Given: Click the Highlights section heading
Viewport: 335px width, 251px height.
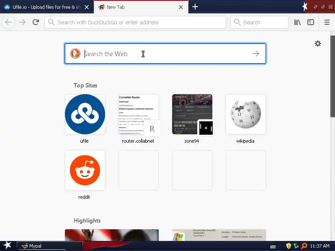Looking at the screenshot, I should pyautogui.click(x=87, y=220).
